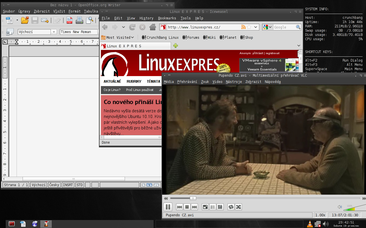Click the přihlásit login link

pos(258,53)
